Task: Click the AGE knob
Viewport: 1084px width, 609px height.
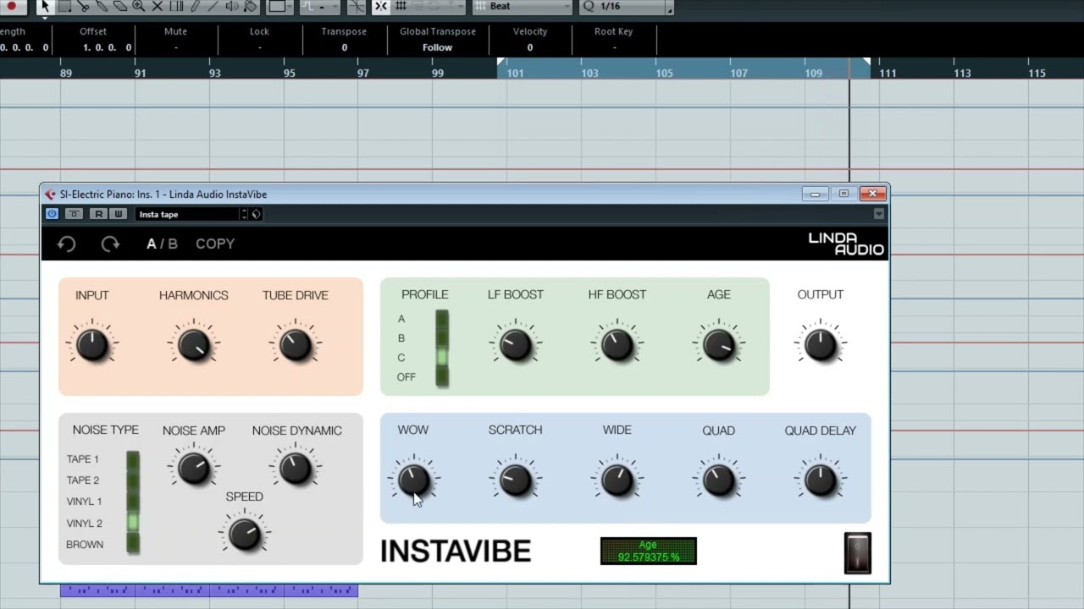Action: 719,345
